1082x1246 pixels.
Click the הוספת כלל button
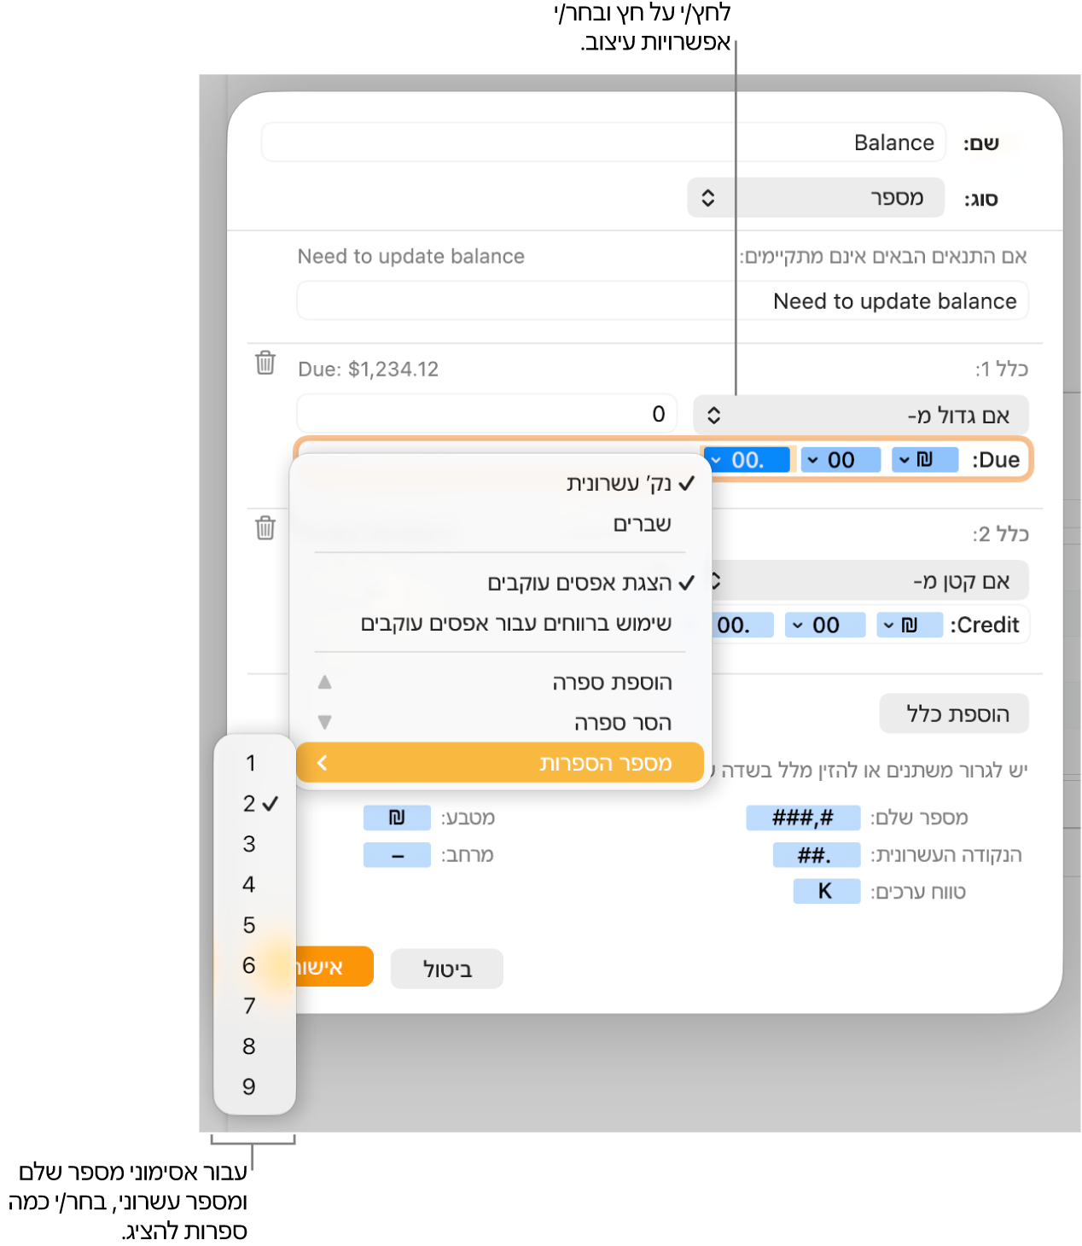(954, 713)
